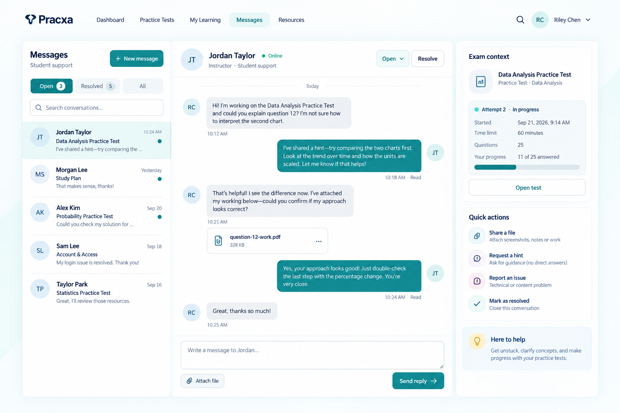Click the AK avatar for Alex Kim
The image size is (620, 413).
coord(40,212)
